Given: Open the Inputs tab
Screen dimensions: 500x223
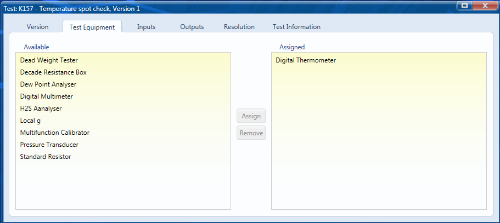Looking at the screenshot, I should coord(146,27).
